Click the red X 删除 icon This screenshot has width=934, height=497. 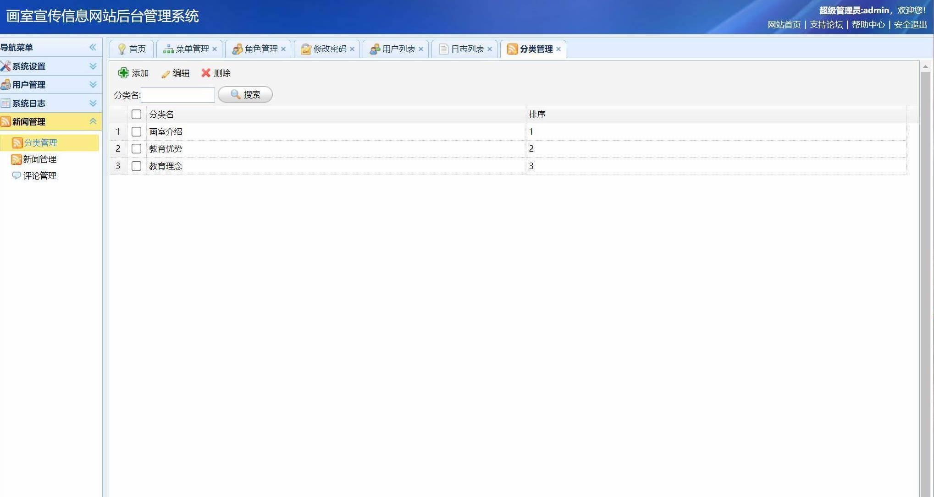tap(206, 73)
